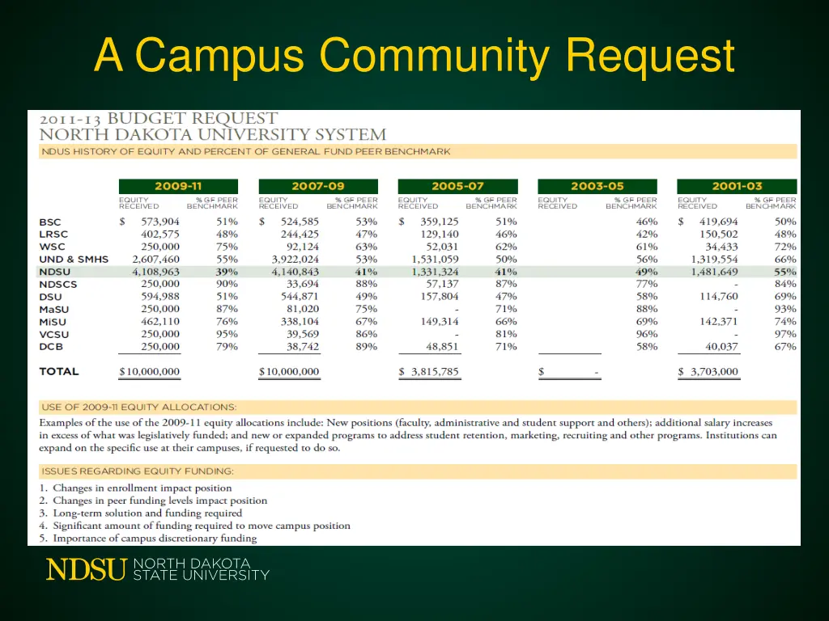
Task: Click the "NORTH DAKOTA UNIVERSITY SYSTEM" heading
Action: [213, 135]
